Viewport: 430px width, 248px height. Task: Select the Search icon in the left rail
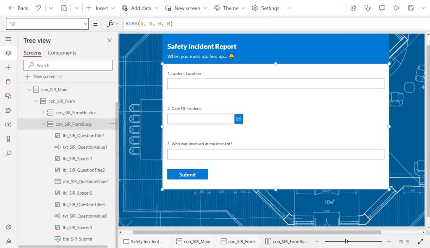point(8,153)
